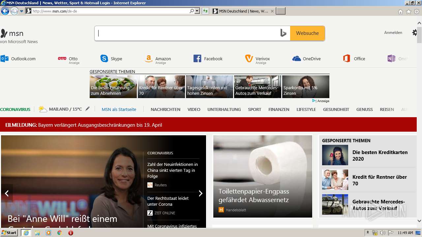Image resolution: width=422 pixels, height=237 pixels.
Task: Open 'Die beste Ernährung zum Abnehmen' thumbnail
Action: pos(113,87)
